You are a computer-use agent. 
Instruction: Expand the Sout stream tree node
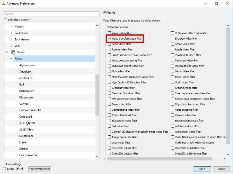coord(11,39)
